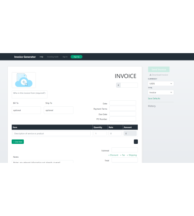The image size is (194, 216).
Task: Click the item description input field
Action: (x=51, y=133)
